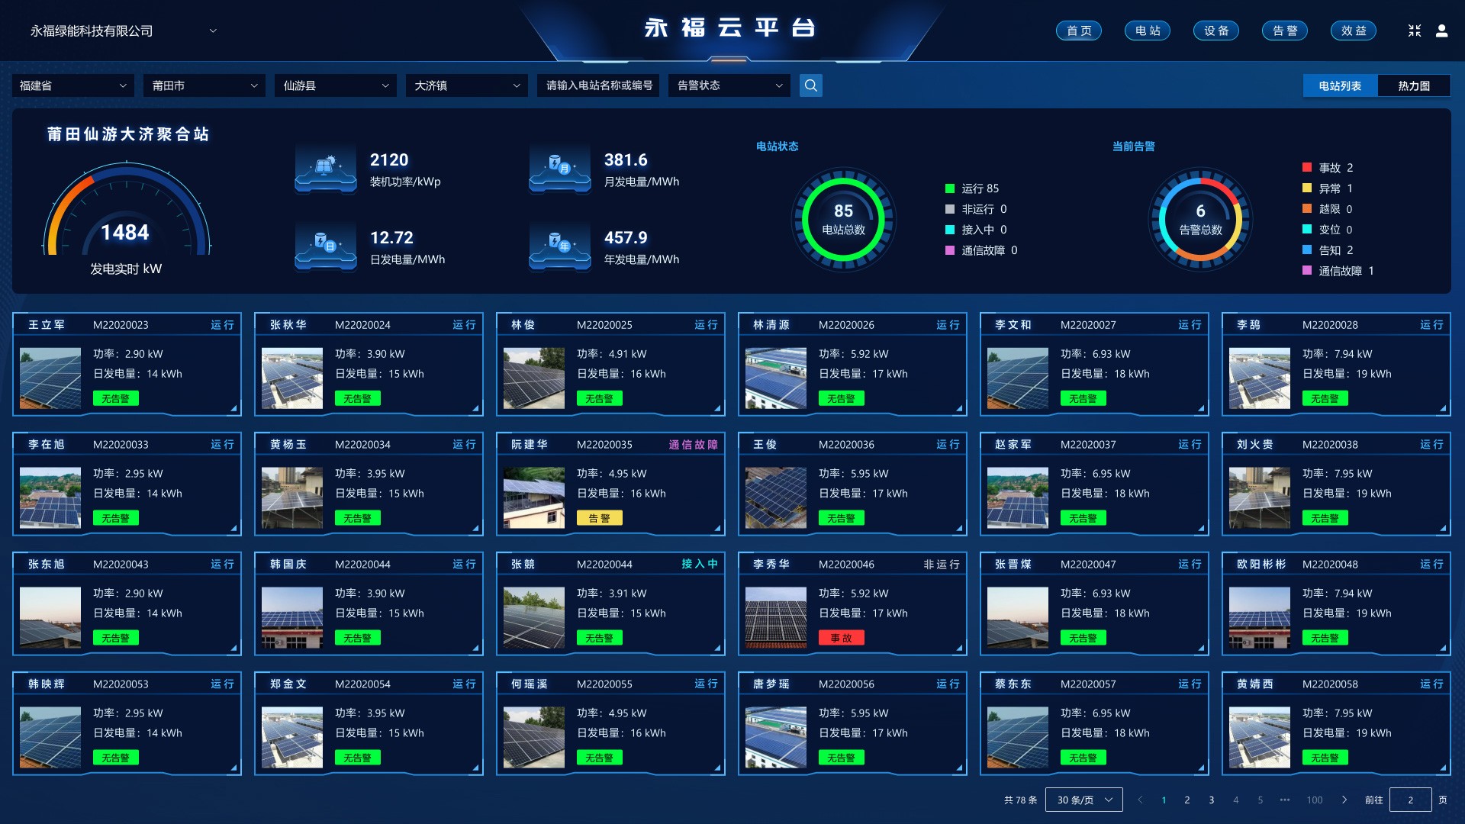Click the 事故 alarm tag on 李秀华 station
This screenshot has width=1465, height=824.
coord(841,638)
